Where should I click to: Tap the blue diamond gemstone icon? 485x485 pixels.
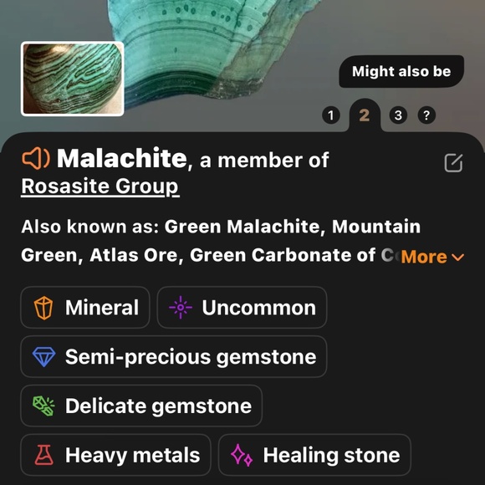click(44, 356)
